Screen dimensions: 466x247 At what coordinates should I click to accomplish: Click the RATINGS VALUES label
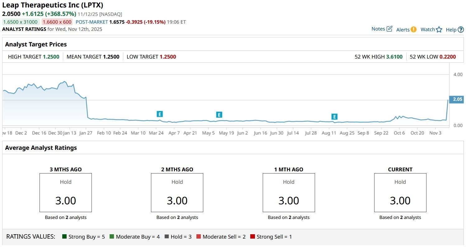[x=31, y=237]
